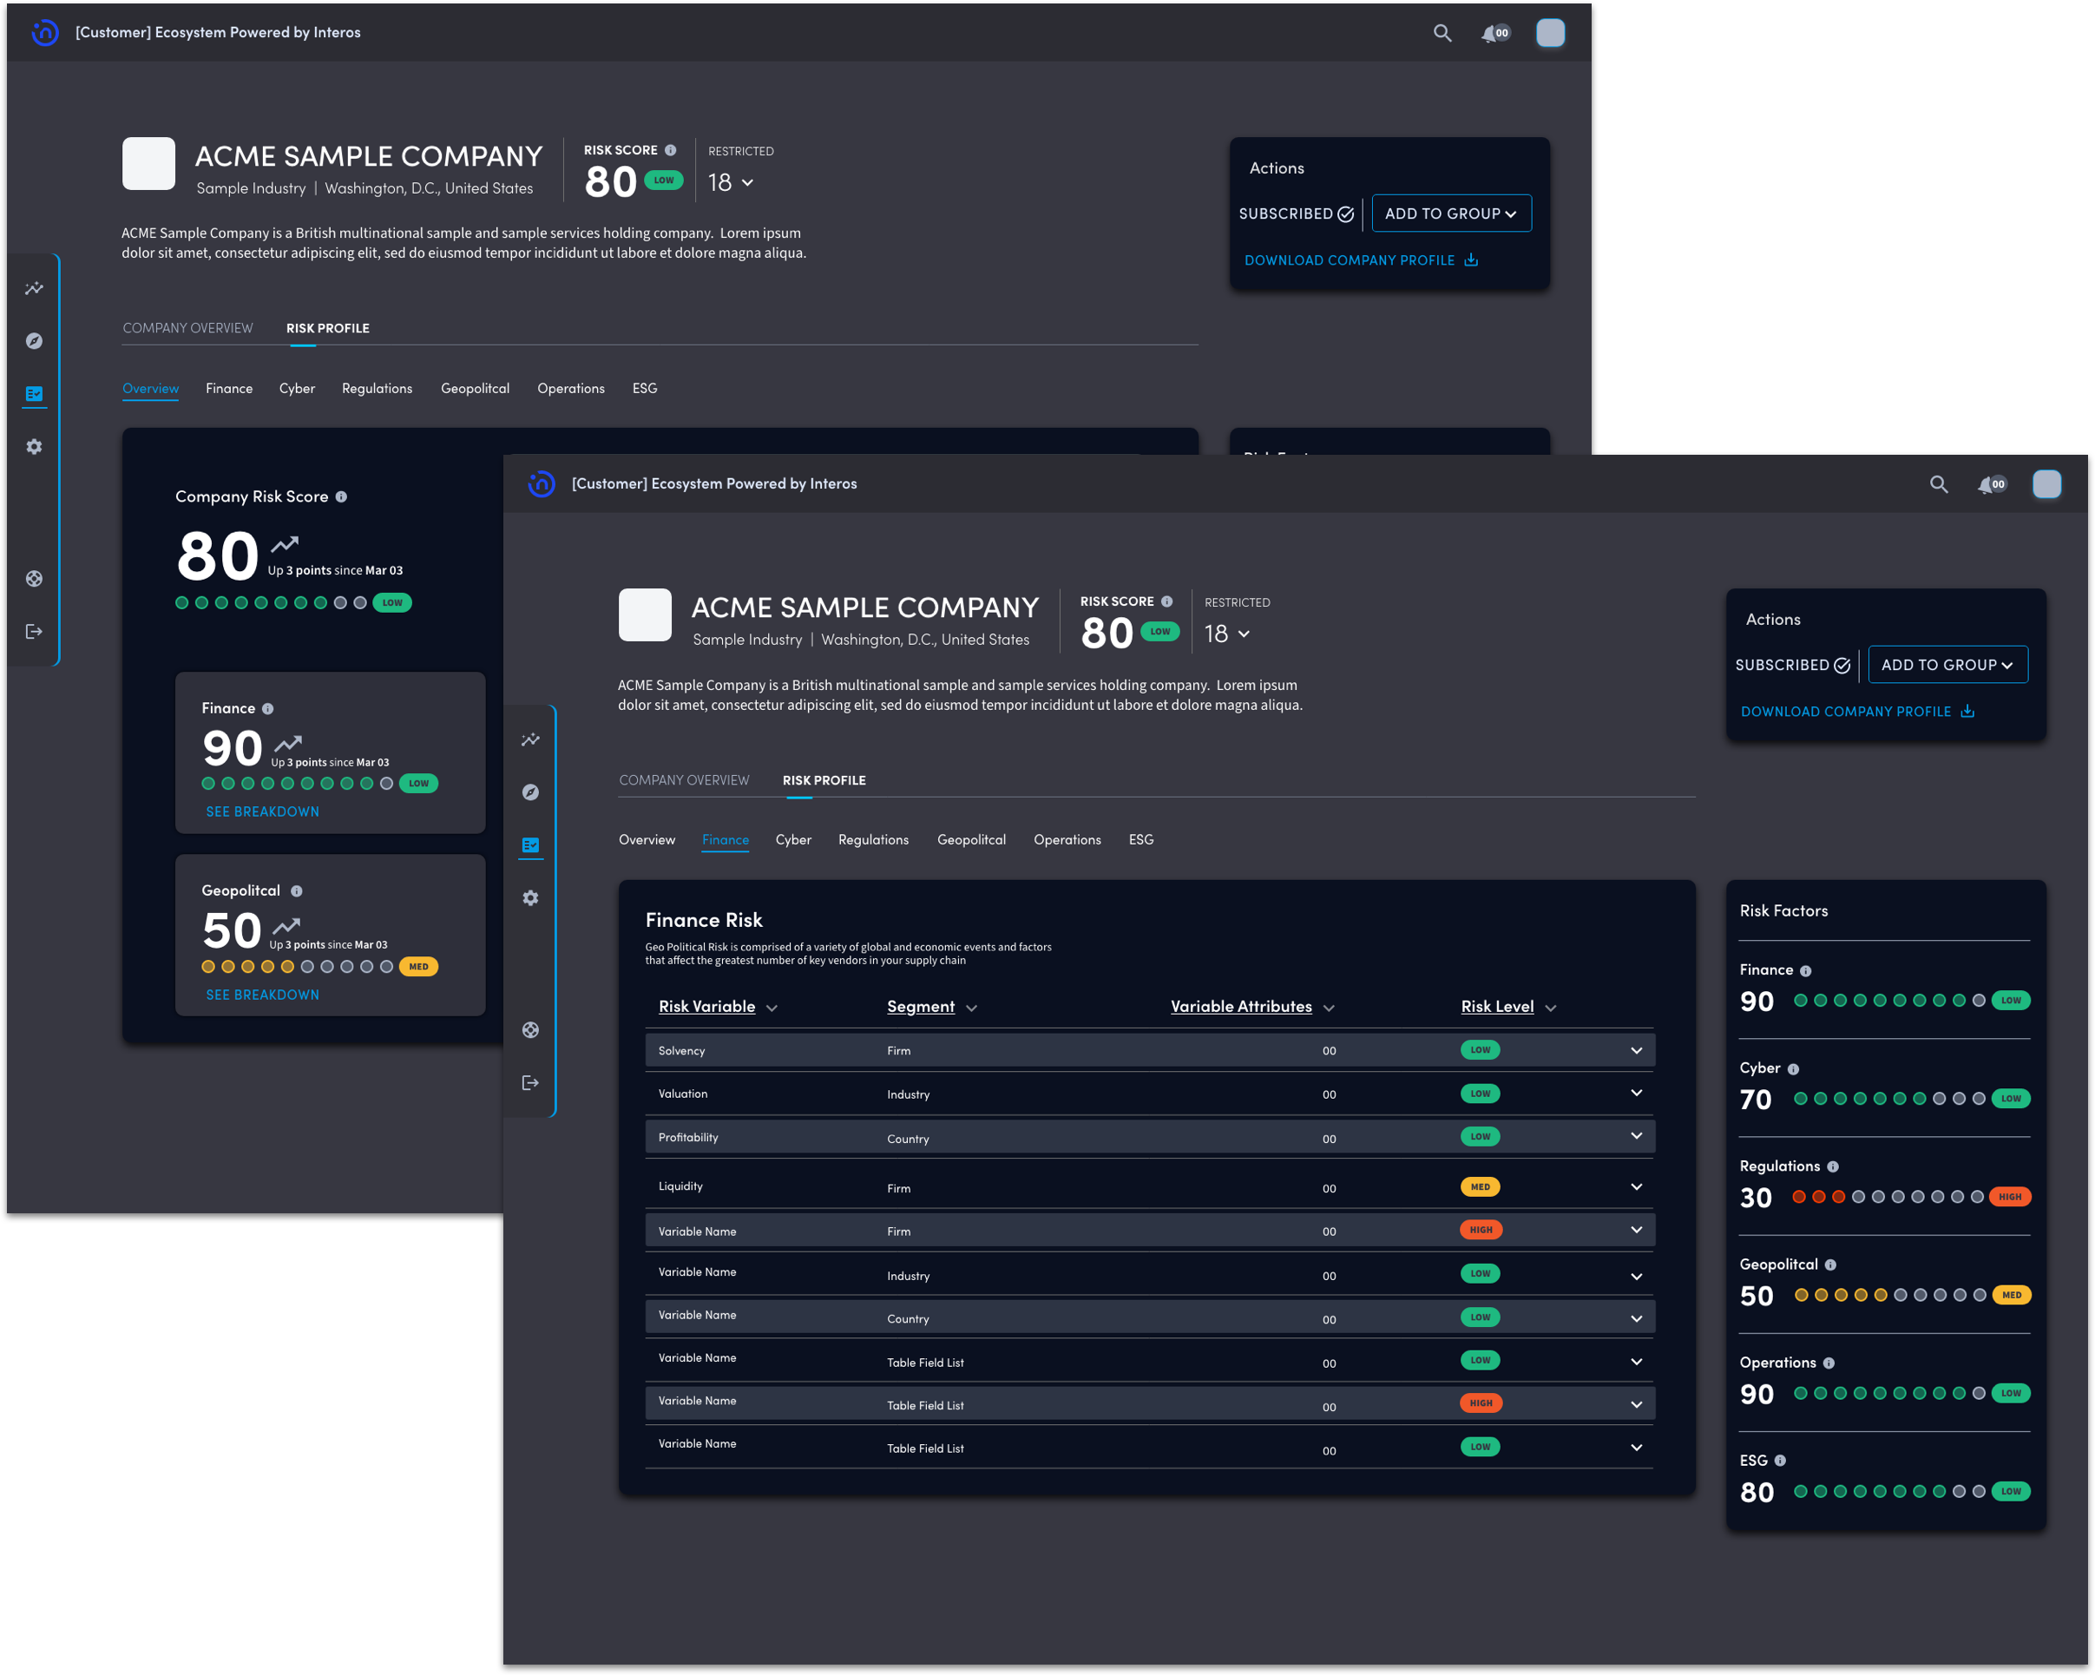Toggle Subscribed status in the back window
Viewport: 2095px width, 1675px height.
pos(1297,213)
